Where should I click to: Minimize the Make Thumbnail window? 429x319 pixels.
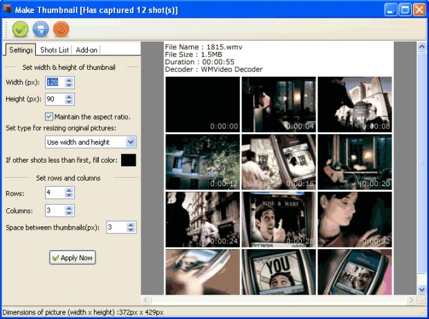(x=390, y=10)
